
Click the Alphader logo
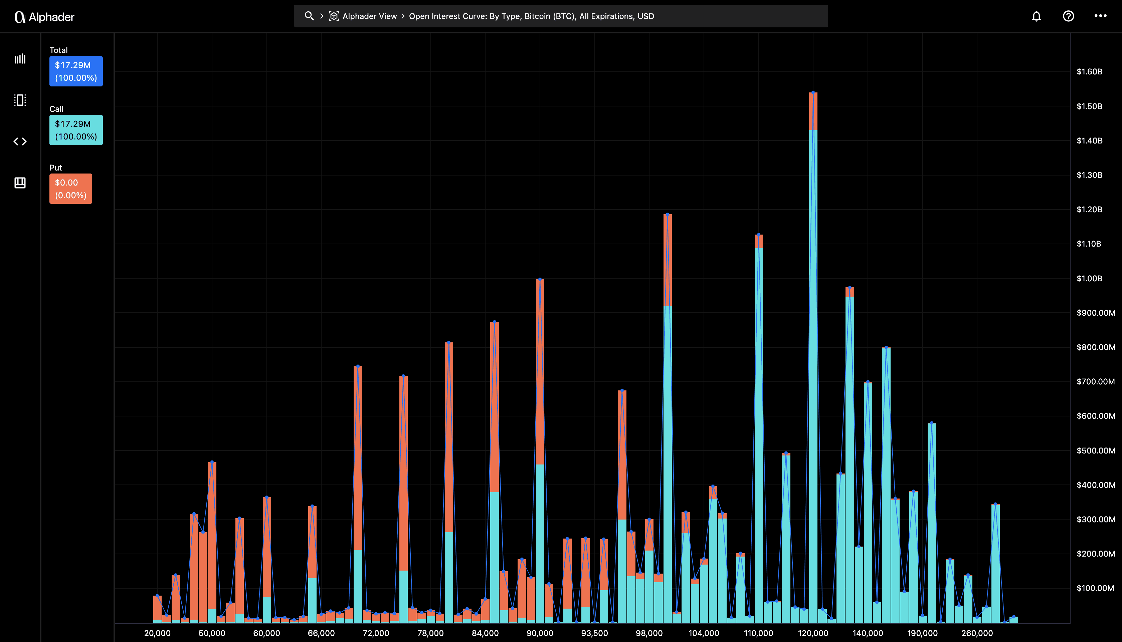(x=44, y=17)
